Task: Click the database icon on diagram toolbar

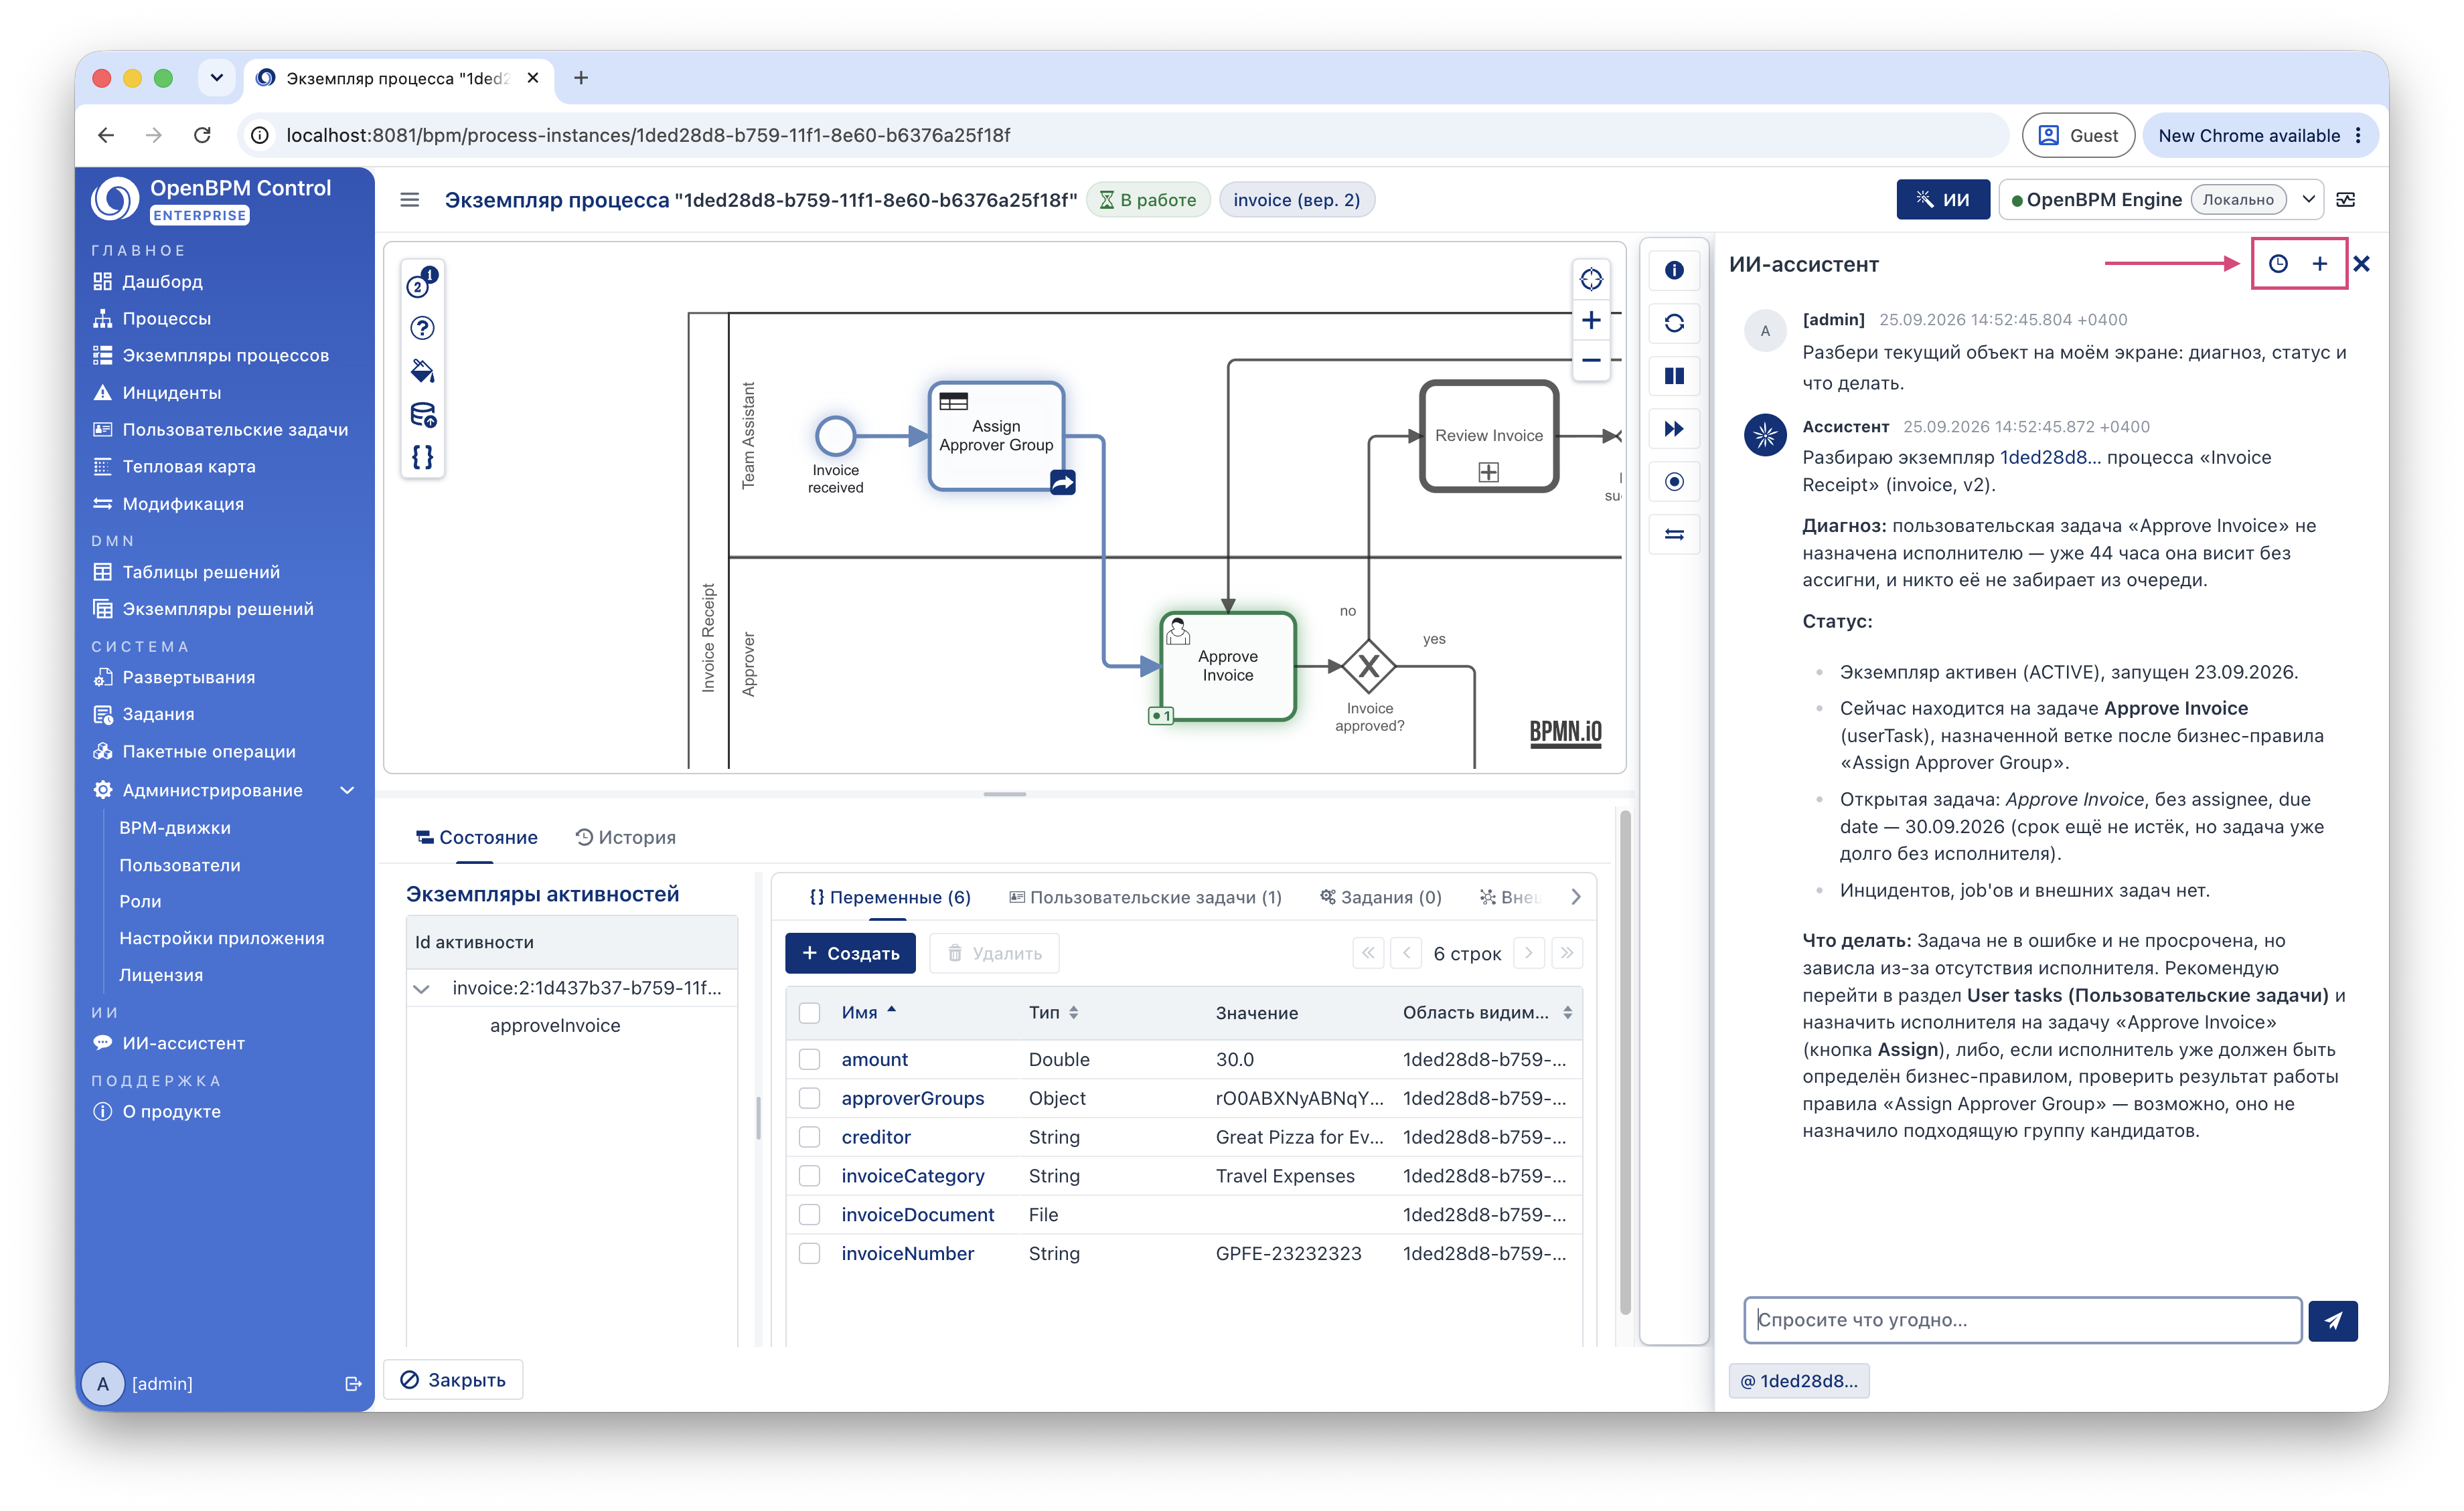Action: (422, 414)
